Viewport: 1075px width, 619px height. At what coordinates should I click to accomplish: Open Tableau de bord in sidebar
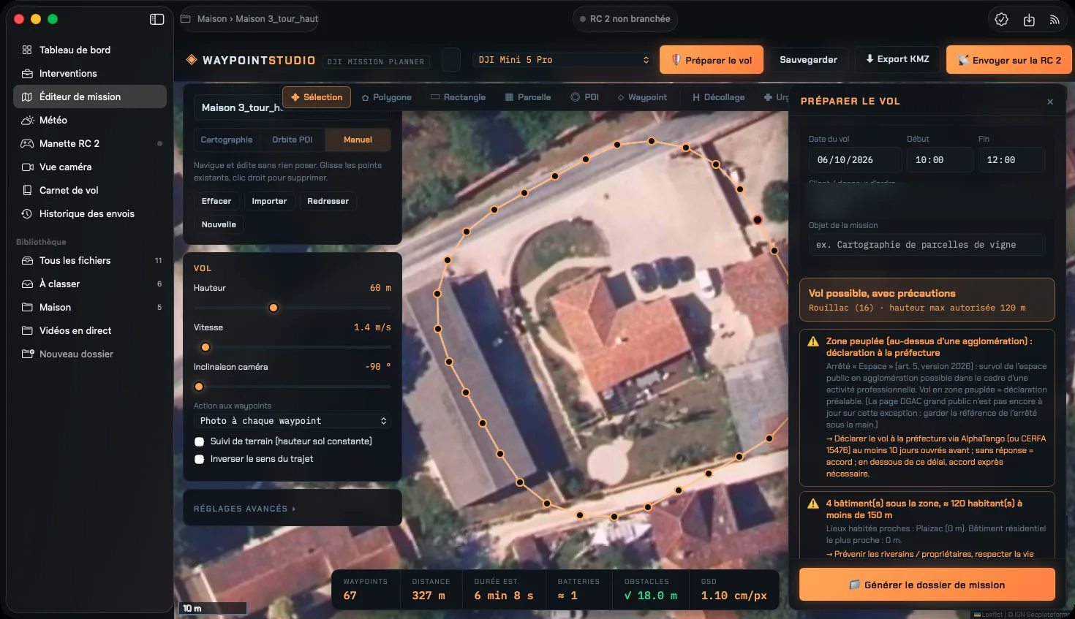(90, 50)
